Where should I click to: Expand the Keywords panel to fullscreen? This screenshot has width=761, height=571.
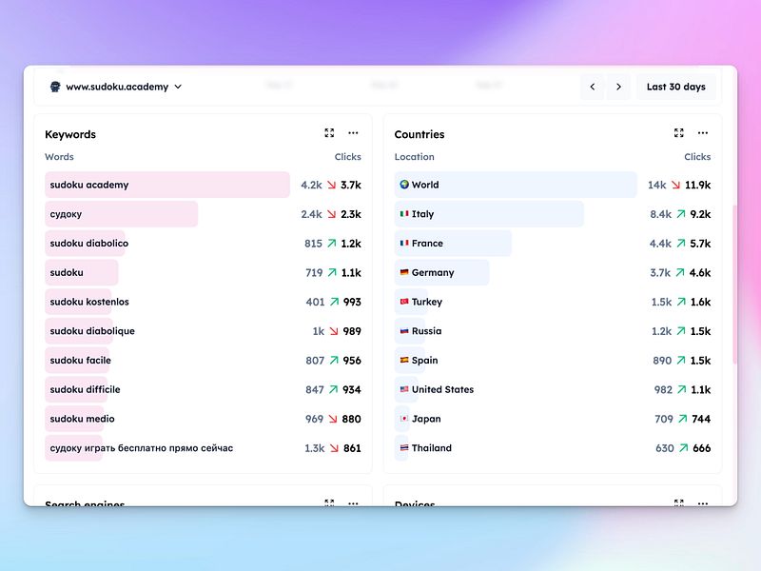pyautogui.click(x=329, y=133)
